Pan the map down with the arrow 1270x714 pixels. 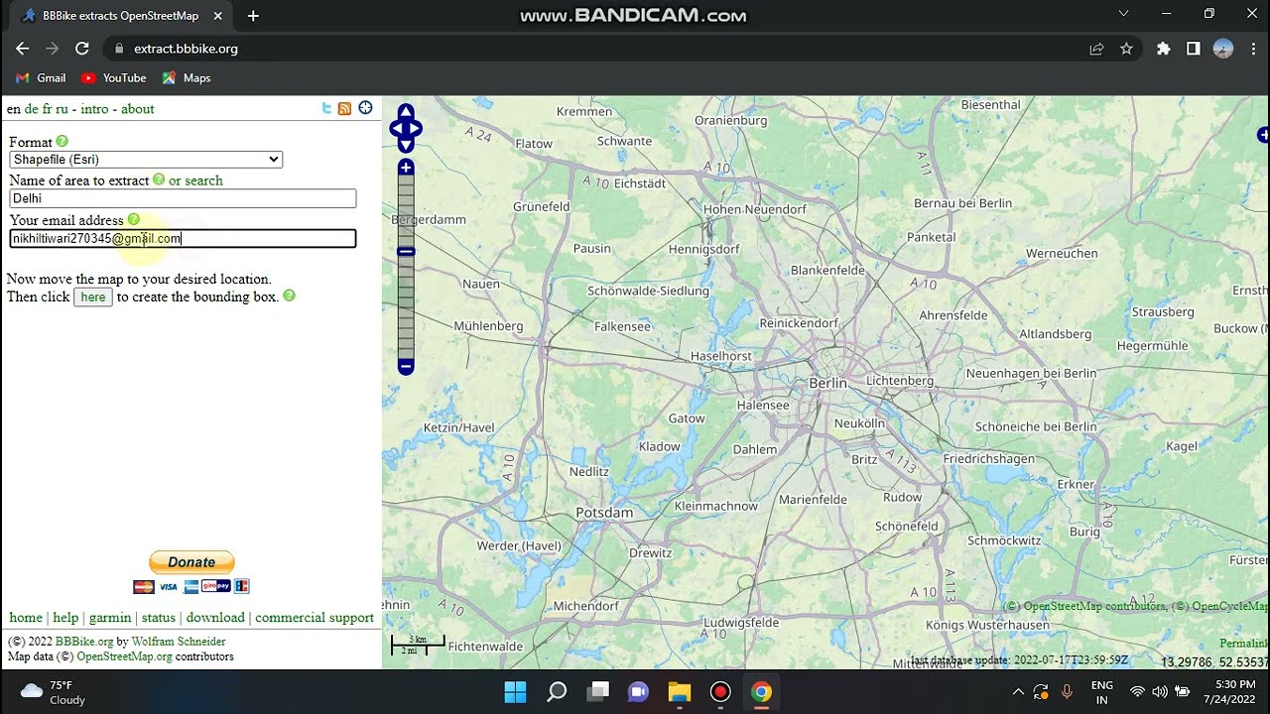click(x=406, y=145)
